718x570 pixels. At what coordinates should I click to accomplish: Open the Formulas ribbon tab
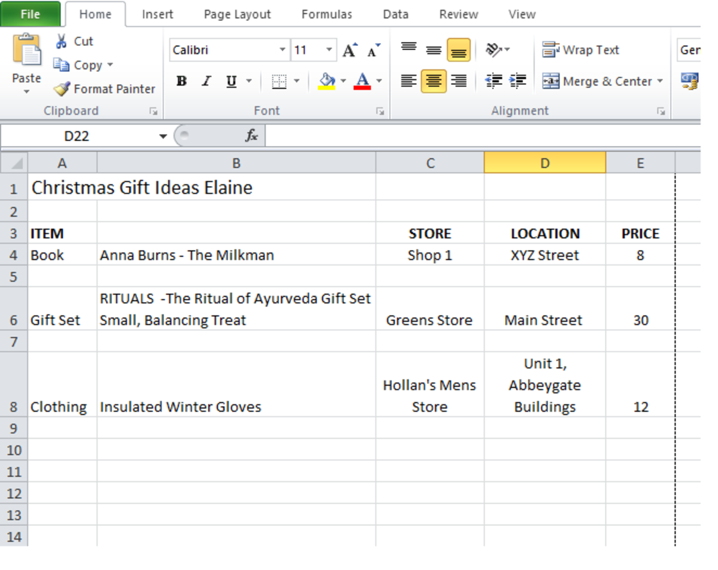[x=327, y=14]
